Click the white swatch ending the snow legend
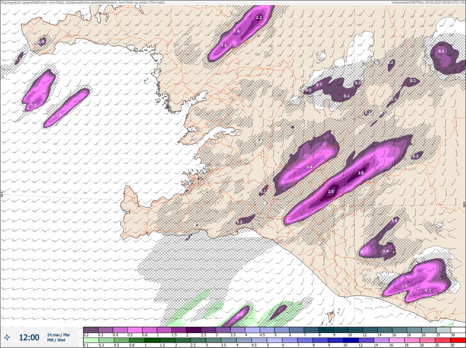466x348 pixels. (458, 330)
